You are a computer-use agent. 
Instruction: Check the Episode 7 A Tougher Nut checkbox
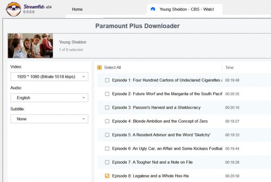[107, 162]
